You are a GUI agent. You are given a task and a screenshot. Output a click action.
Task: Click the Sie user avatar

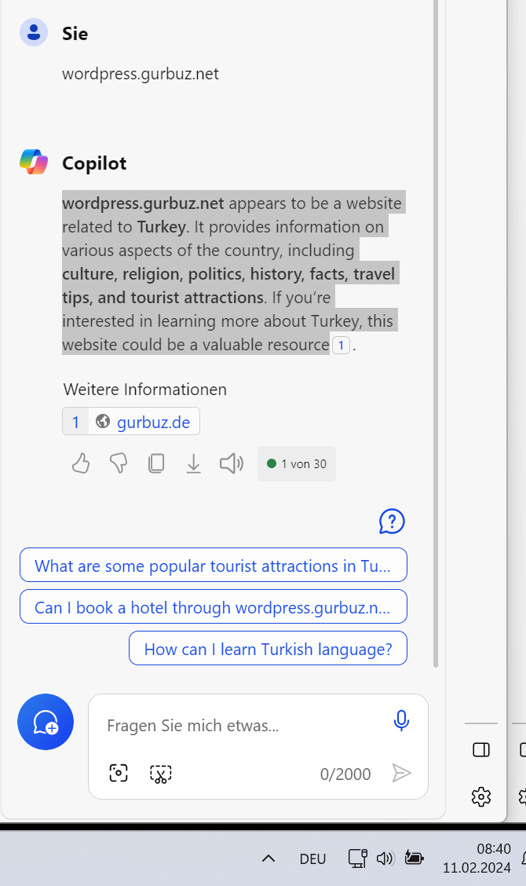pos(34,32)
